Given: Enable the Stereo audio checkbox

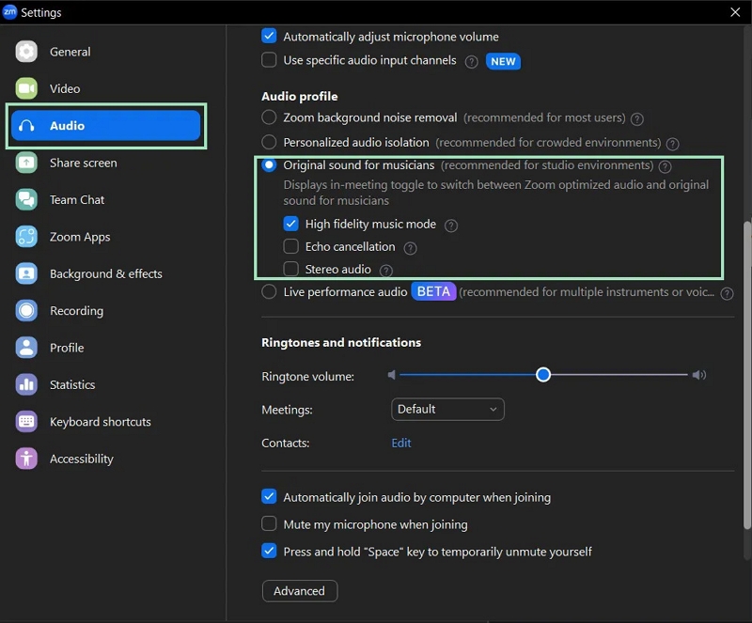Looking at the screenshot, I should (291, 270).
